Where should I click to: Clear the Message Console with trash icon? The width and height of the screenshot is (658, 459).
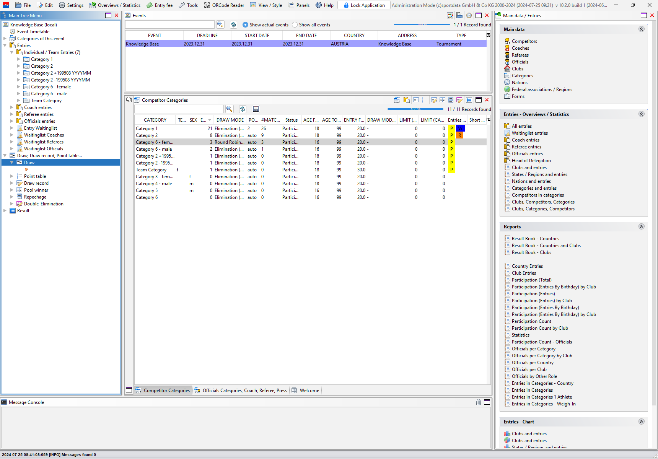(479, 402)
